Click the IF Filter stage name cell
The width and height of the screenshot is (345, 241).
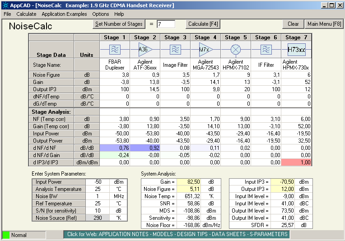(x=266, y=65)
